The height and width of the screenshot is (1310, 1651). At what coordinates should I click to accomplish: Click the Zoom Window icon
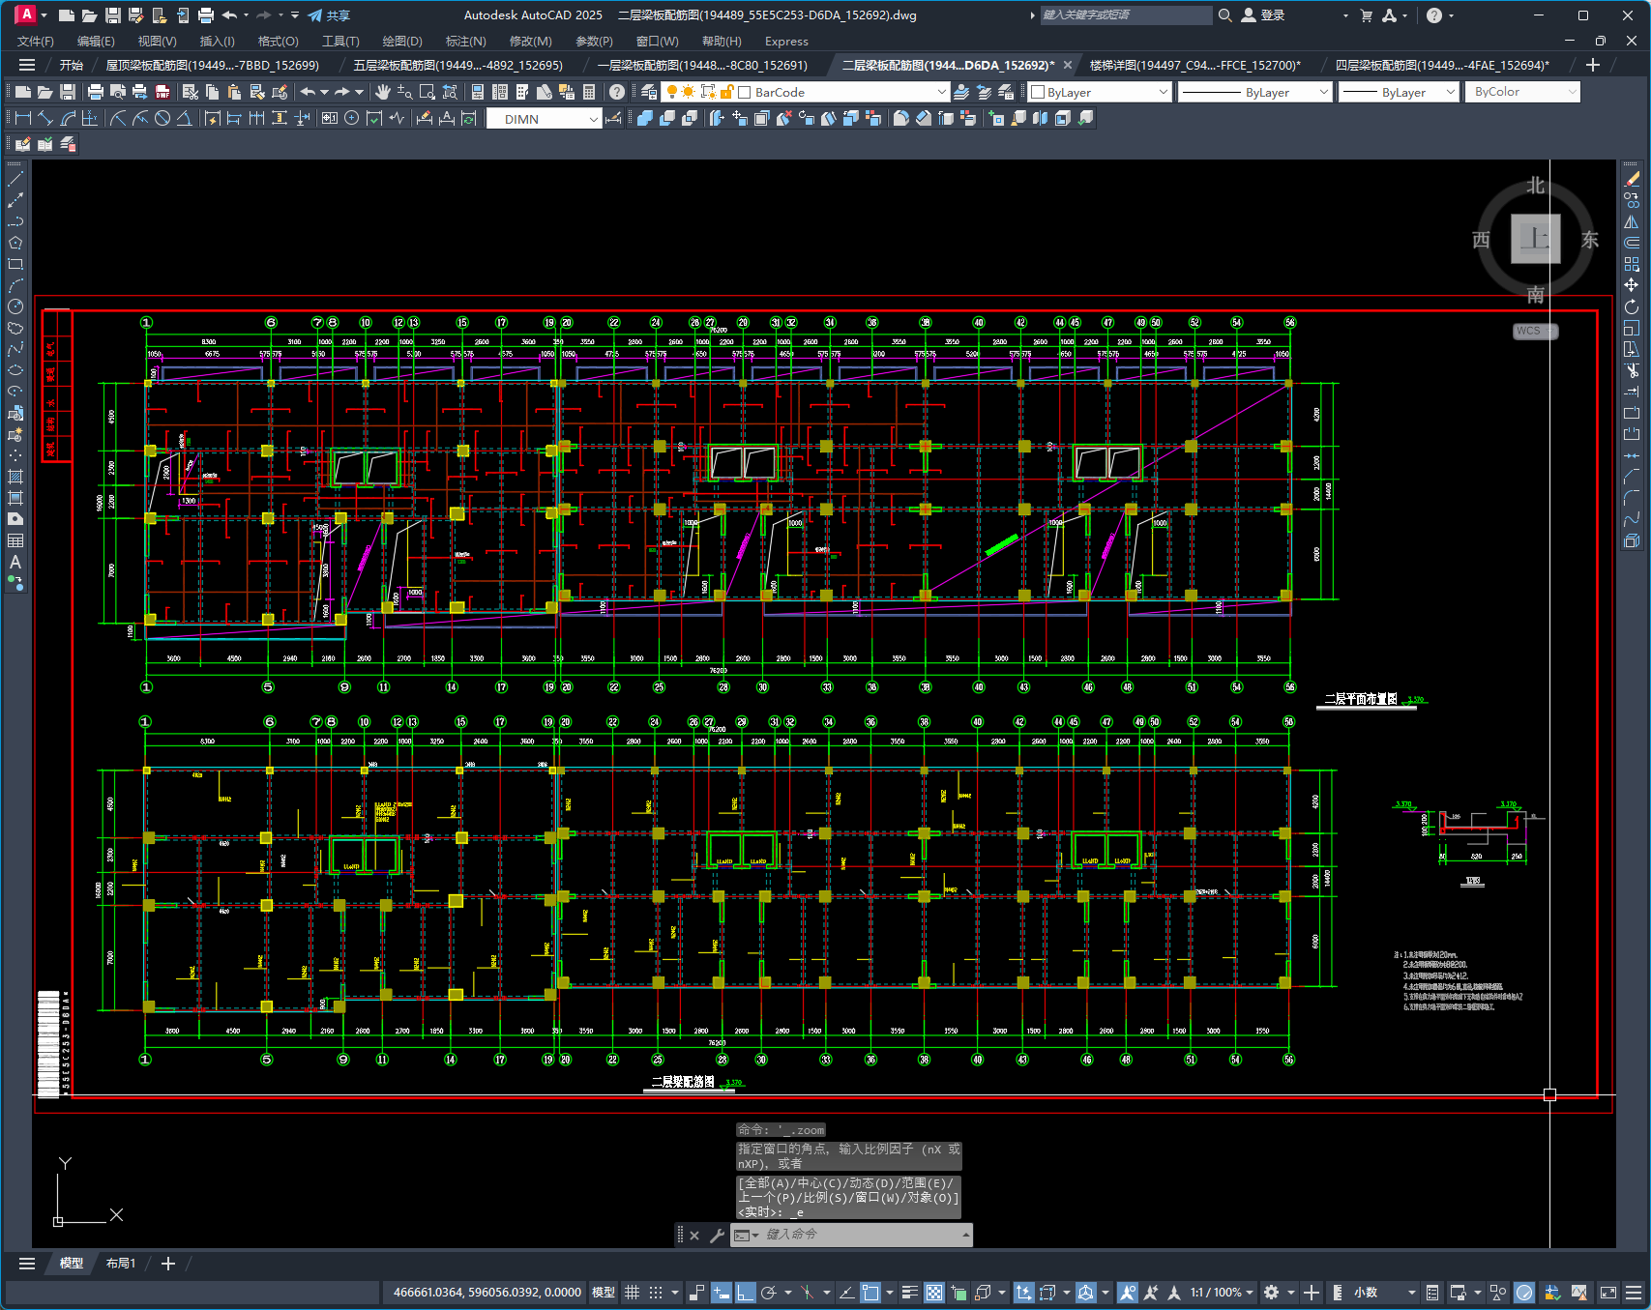pyautogui.click(x=427, y=92)
